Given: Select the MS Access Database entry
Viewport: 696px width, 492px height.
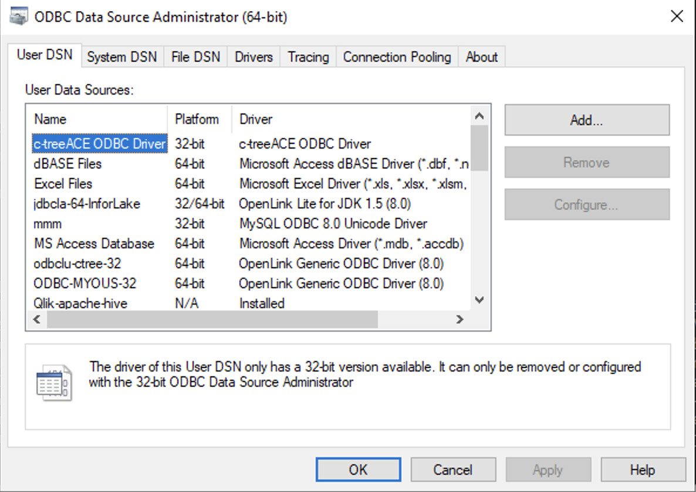Looking at the screenshot, I should pyautogui.click(x=94, y=243).
